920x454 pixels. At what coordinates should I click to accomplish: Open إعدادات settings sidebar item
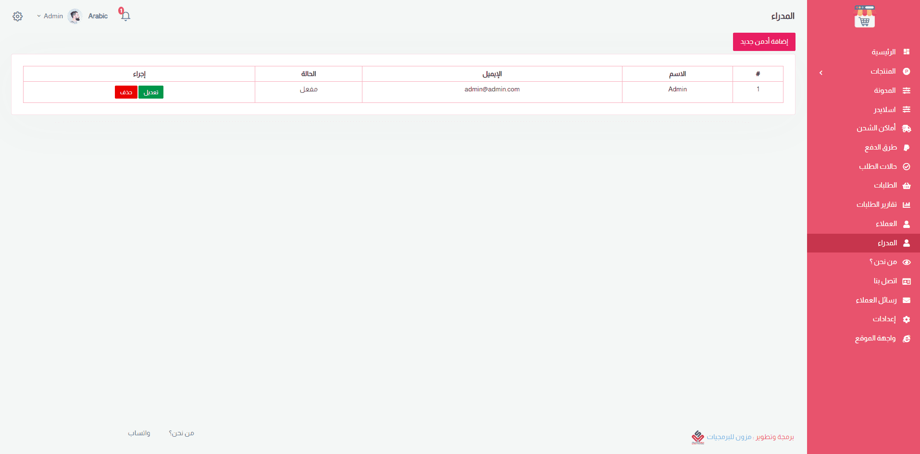(884, 319)
